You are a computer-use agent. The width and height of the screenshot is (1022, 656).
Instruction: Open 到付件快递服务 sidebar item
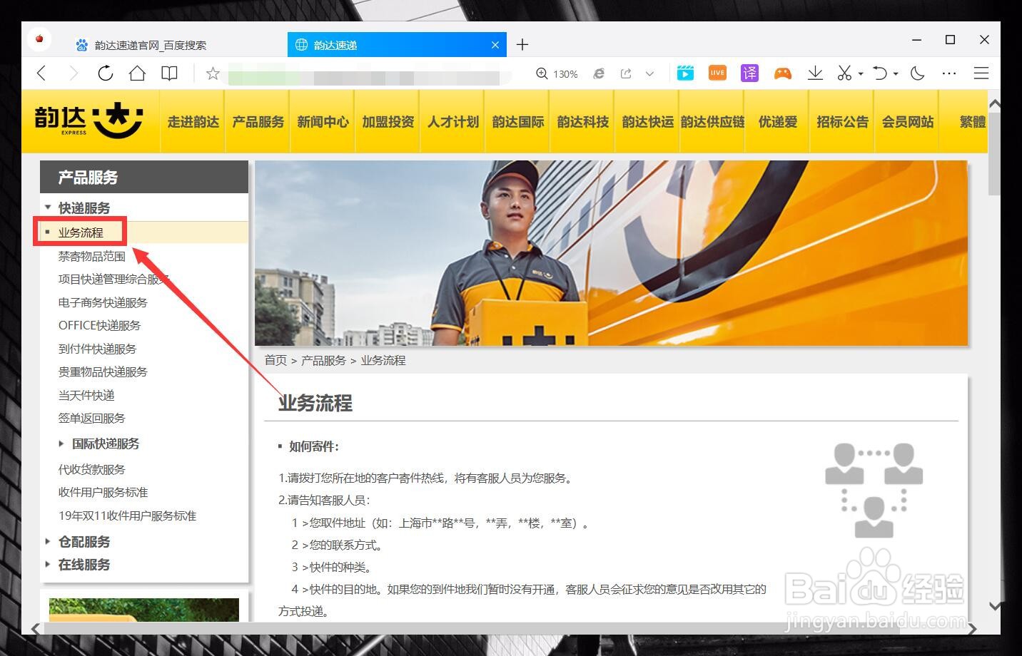pos(97,349)
